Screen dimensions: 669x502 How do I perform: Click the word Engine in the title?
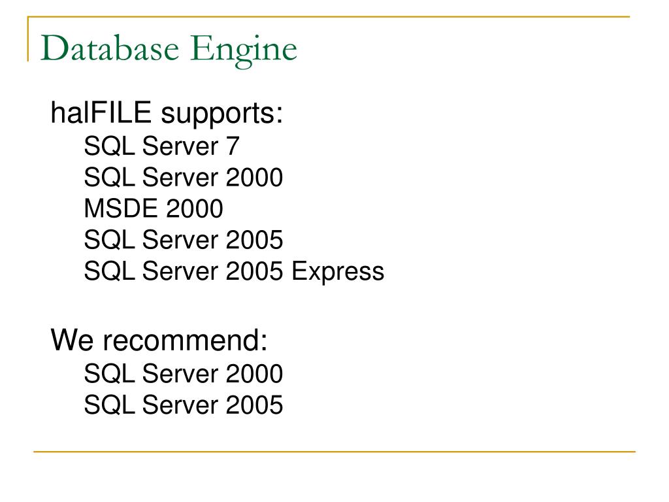(243, 51)
